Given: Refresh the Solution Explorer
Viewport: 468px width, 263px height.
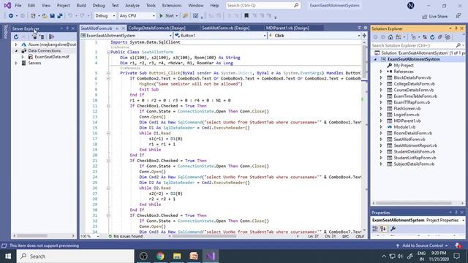Looking at the screenshot, I should click(x=432, y=37).
